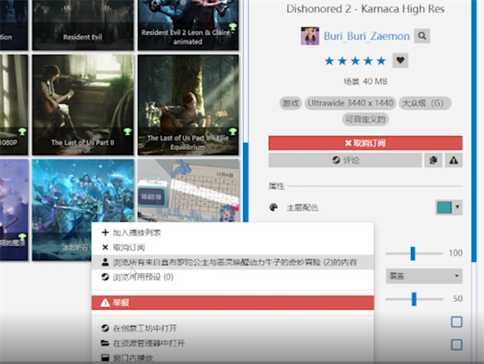
Task: Click the warning report icon next to copy
Action: coord(453,161)
